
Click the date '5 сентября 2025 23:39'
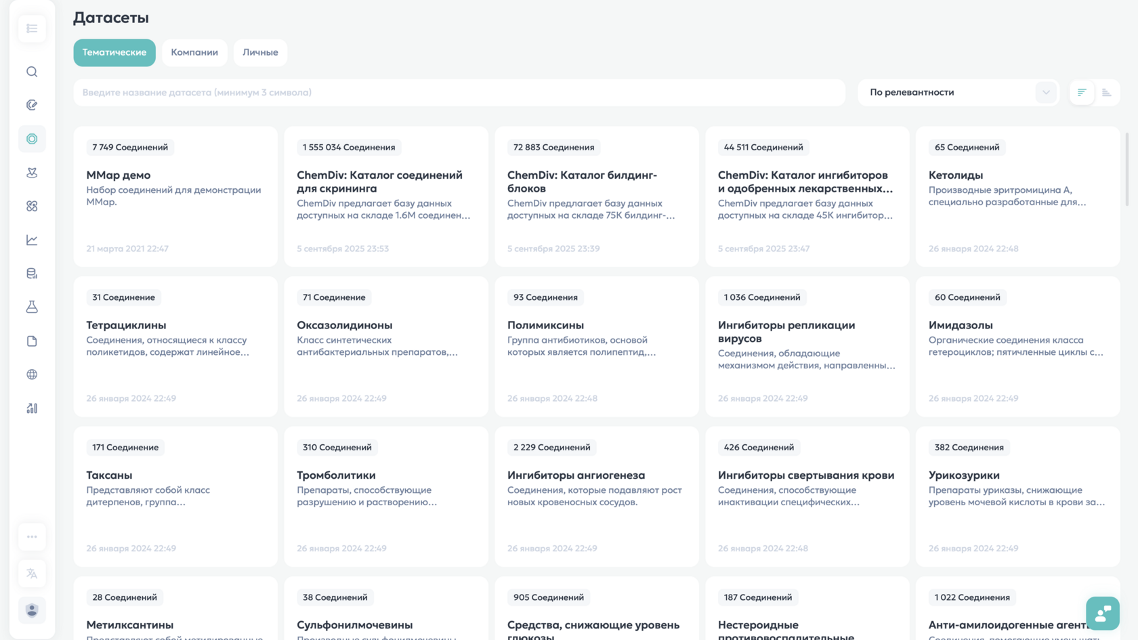pyautogui.click(x=553, y=249)
